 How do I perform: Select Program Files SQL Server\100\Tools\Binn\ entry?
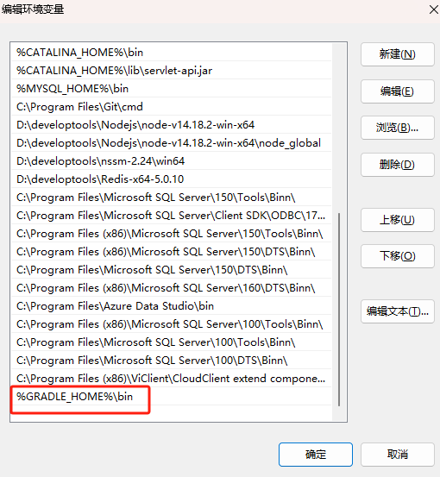(172, 342)
